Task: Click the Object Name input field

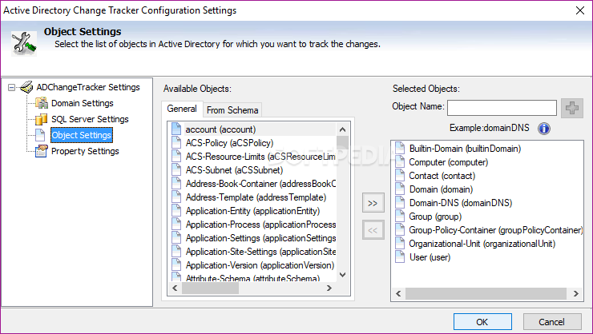Action: coord(502,108)
